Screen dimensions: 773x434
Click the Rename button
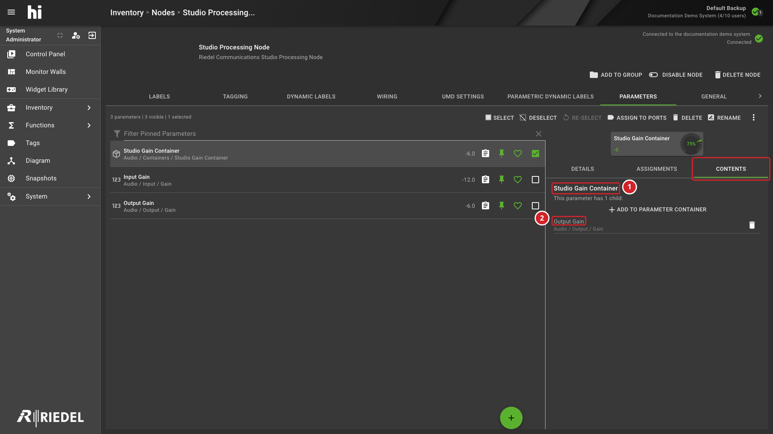coord(724,118)
